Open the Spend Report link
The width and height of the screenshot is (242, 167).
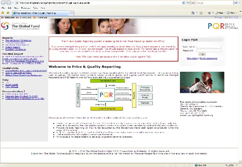pyautogui.click(x=13, y=47)
